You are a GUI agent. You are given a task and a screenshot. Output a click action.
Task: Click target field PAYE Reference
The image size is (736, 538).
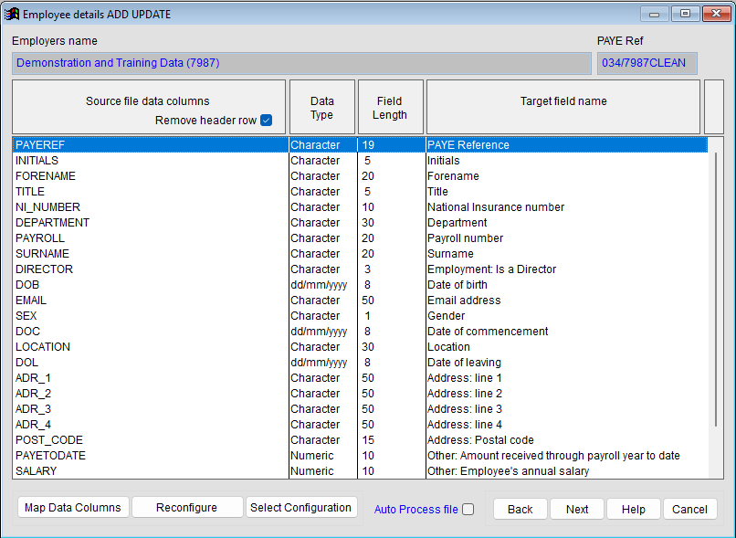click(468, 144)
